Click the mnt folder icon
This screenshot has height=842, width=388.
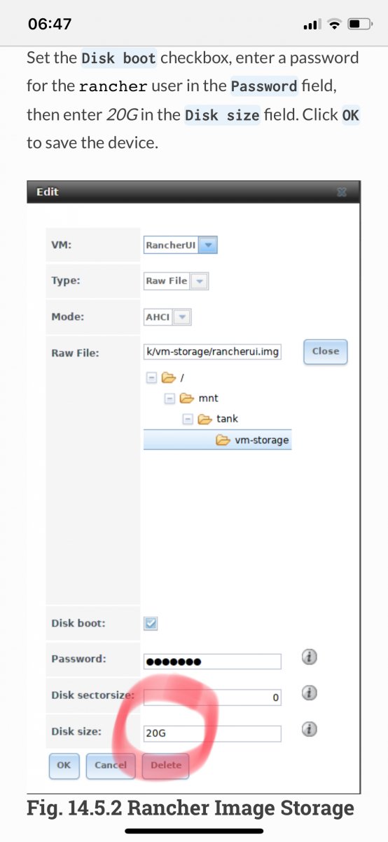click(186, 398)
